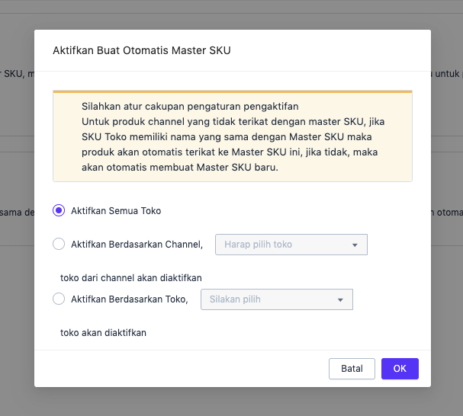Cancel with the Batal button
Screen dimensions: 463x416
tap(352, 369)
